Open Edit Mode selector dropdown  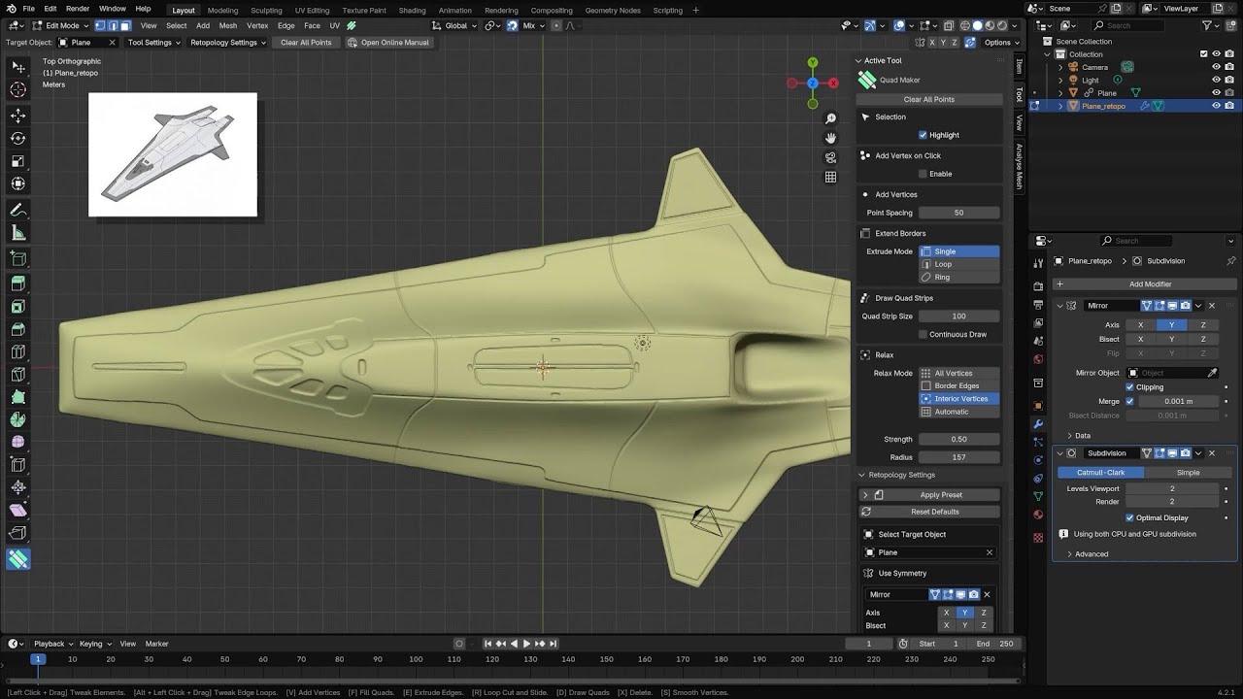(60, 25)
